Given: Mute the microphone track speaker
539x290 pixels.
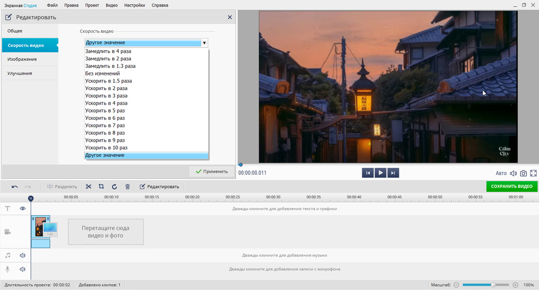Looking at the screenshot, I should [x=23, y=269].
